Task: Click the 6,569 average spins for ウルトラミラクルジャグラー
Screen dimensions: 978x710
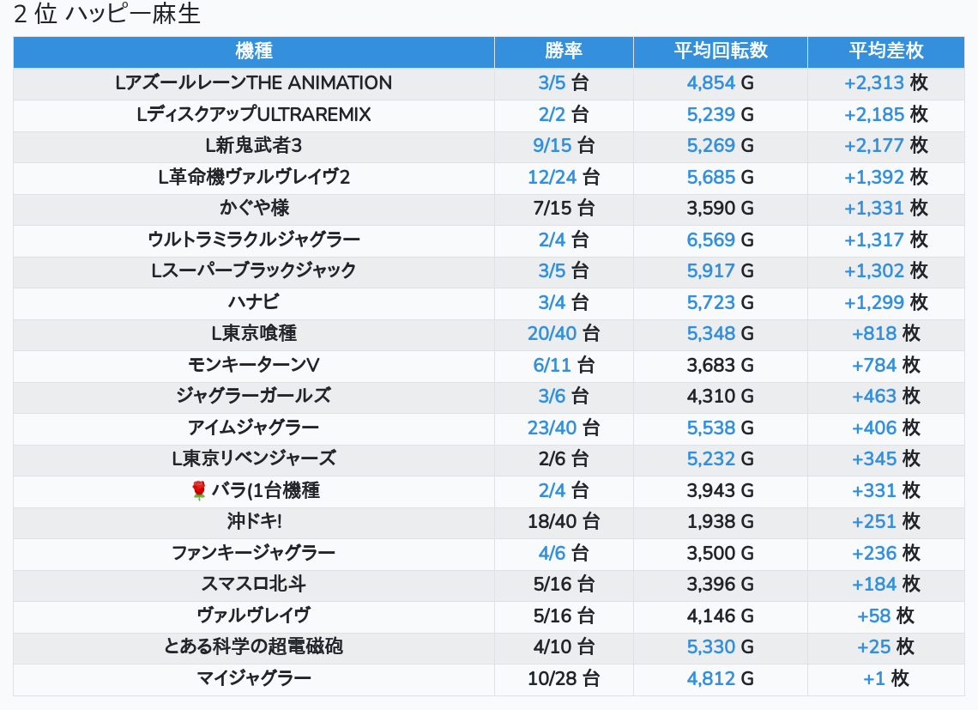Action: click(711, 240)
